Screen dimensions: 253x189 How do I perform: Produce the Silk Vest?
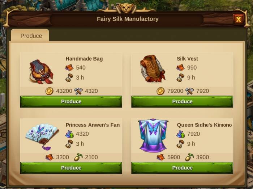(182, 102)
